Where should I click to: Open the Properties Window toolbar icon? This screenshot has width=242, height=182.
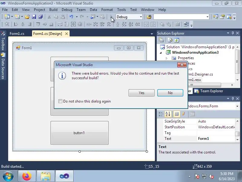tap(222, 17)
